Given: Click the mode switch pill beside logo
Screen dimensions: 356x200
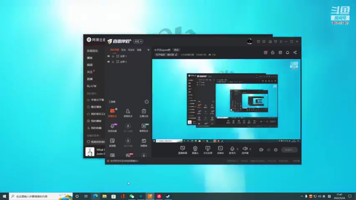Looking at the screenshot, I should coord(138,41).
